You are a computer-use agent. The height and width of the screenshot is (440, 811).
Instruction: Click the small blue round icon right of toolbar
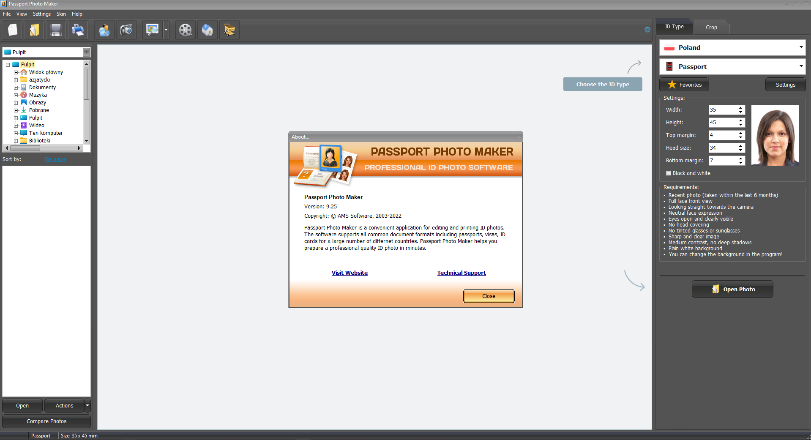647,30
